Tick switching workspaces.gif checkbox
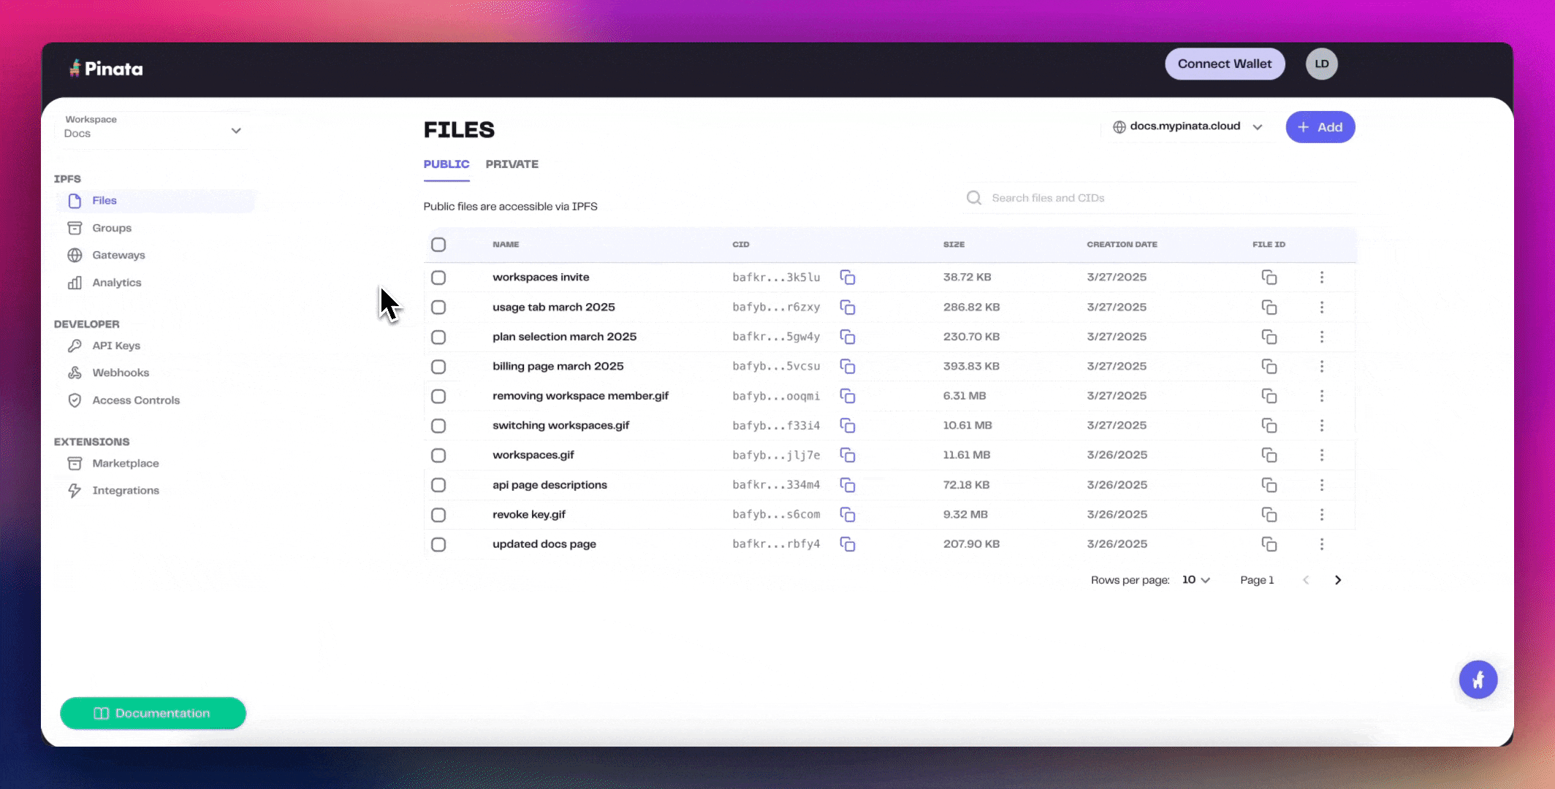This screenshot has width=1555, height=789. coord(438,426)
